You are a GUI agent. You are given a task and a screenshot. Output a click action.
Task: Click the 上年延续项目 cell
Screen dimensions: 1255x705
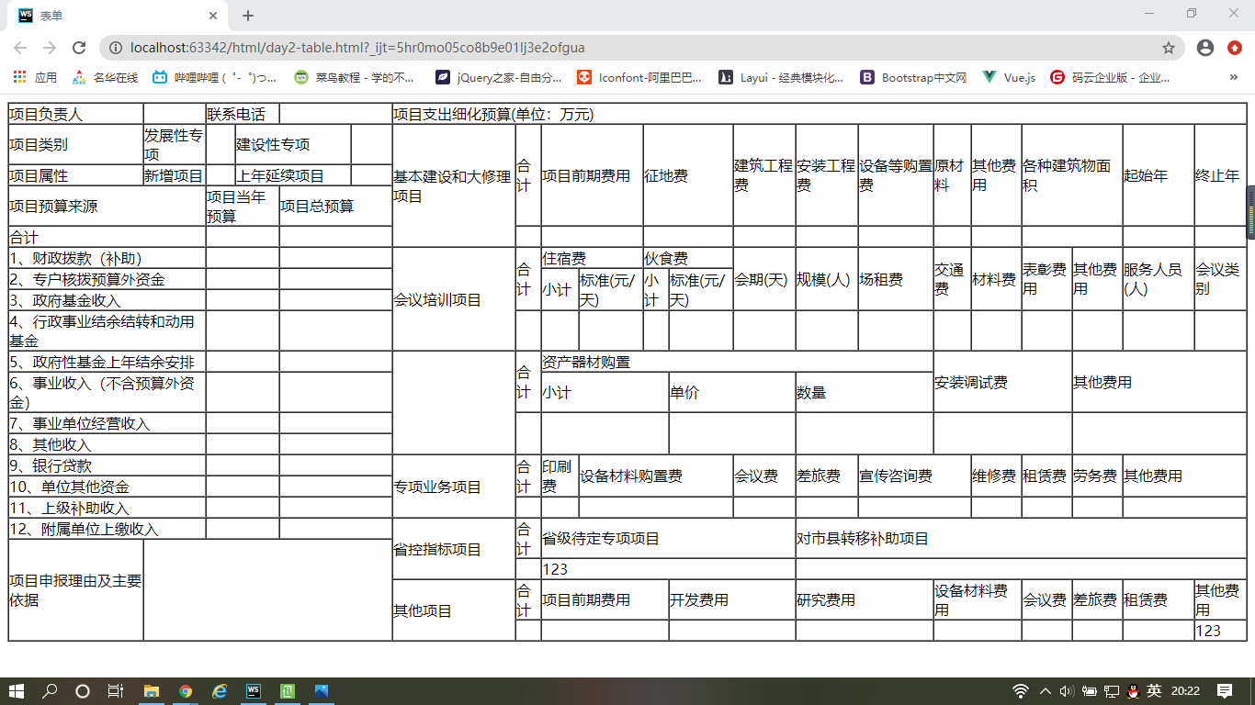pos(293,175)
